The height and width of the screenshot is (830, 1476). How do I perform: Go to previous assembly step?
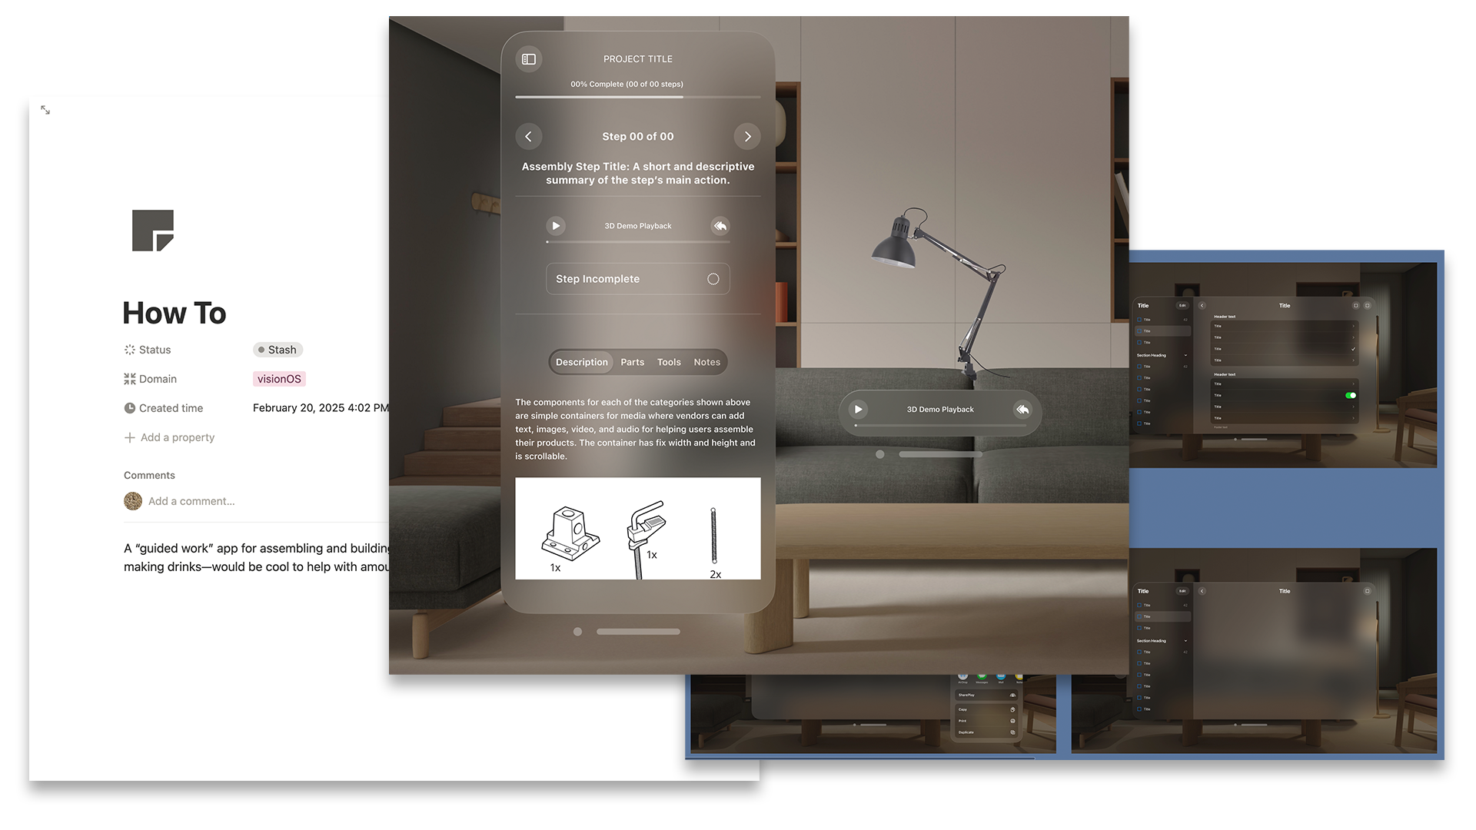[x=529, y=137]
